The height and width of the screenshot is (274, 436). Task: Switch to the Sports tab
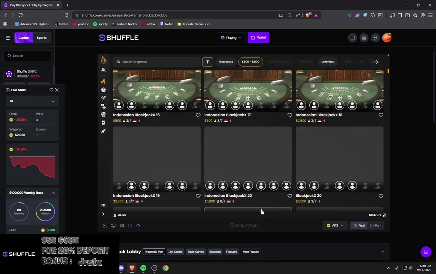[42, 38]
